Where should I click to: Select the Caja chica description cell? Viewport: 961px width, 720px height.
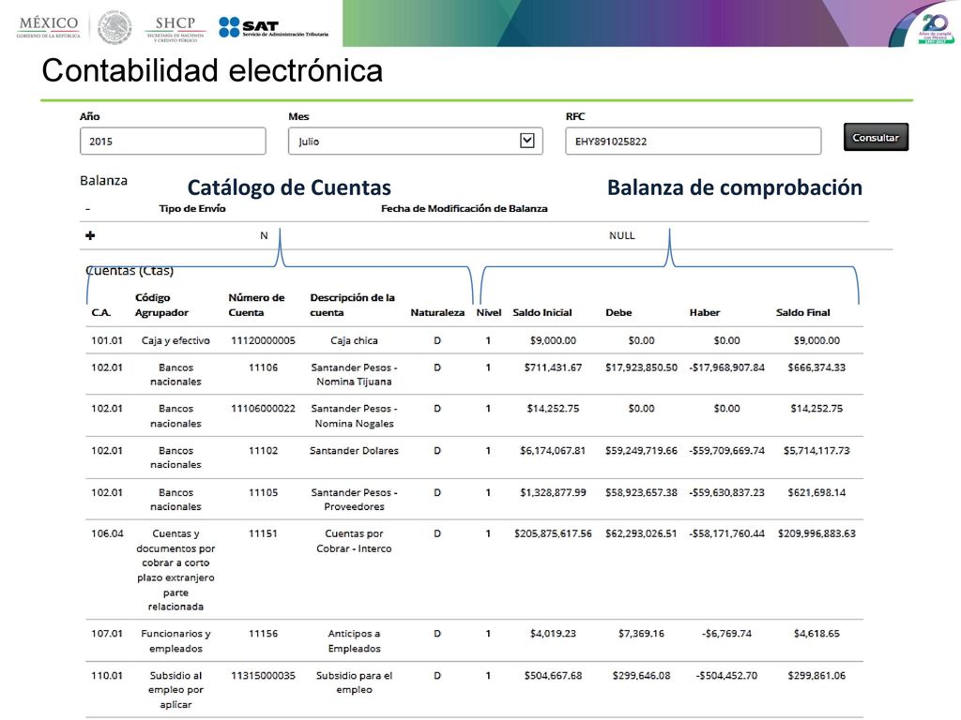pos(354,340)
